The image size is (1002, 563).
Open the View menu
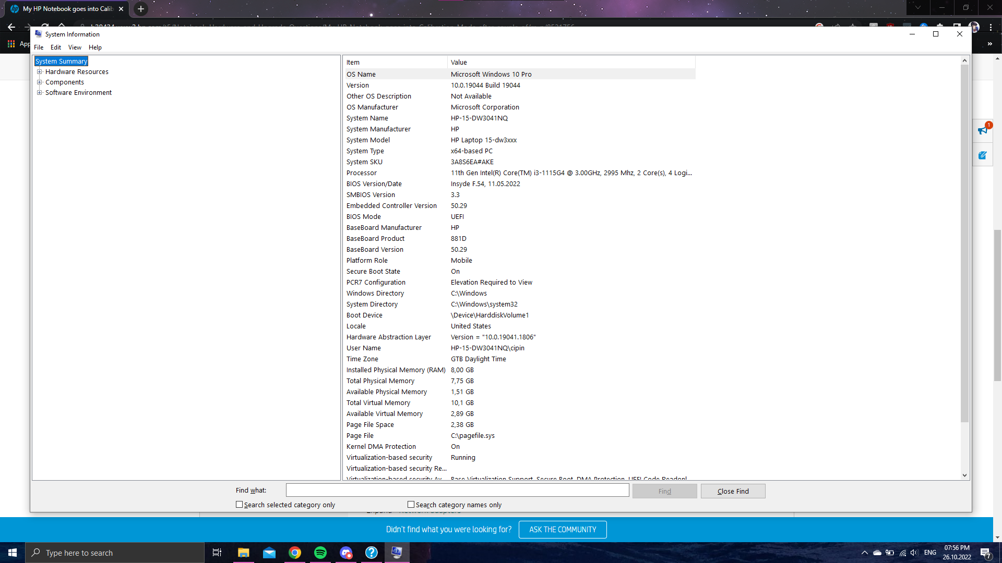[x=75, y=47]
